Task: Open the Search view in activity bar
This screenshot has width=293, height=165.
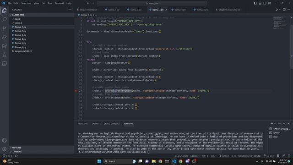Action: [x=4, y=19]
